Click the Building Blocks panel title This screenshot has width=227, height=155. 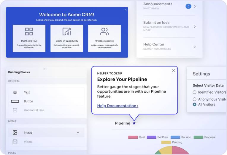click(x=19, y=72)
